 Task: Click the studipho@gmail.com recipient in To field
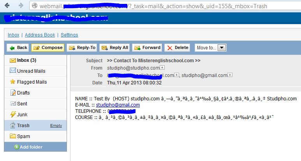tap(204, 75)
